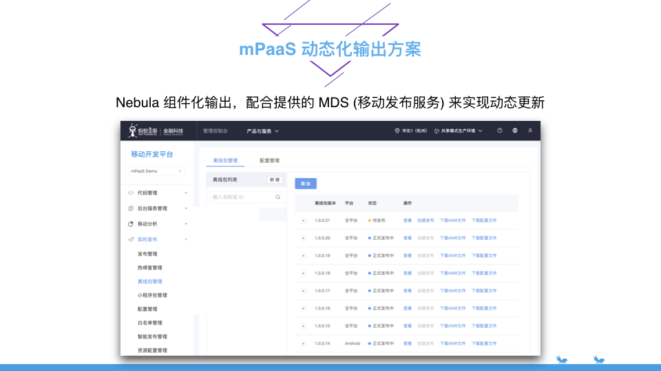
Task: Open 热修复管理 in the sidebar
Action: coord(149,268)
